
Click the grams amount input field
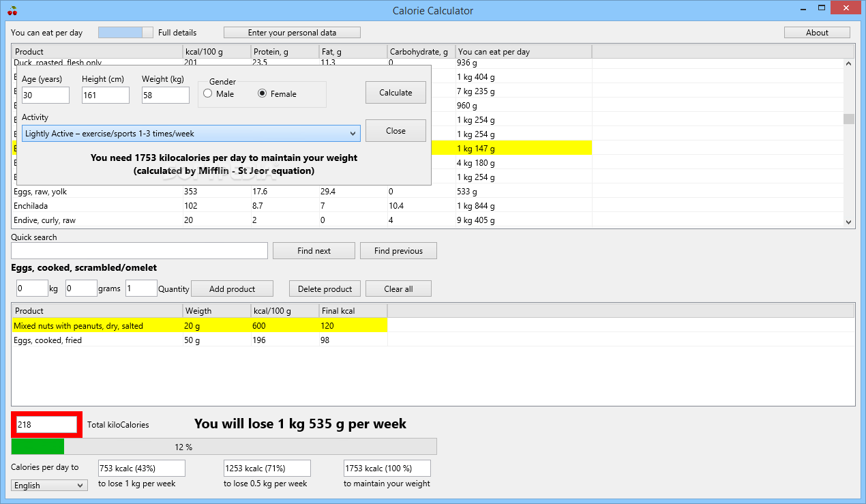click(81, 288)
